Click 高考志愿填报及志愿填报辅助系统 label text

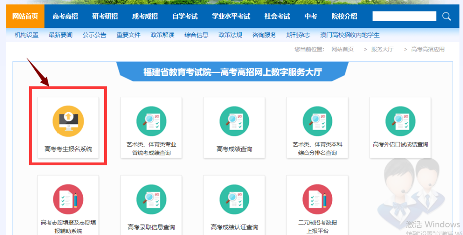point(68,227)
